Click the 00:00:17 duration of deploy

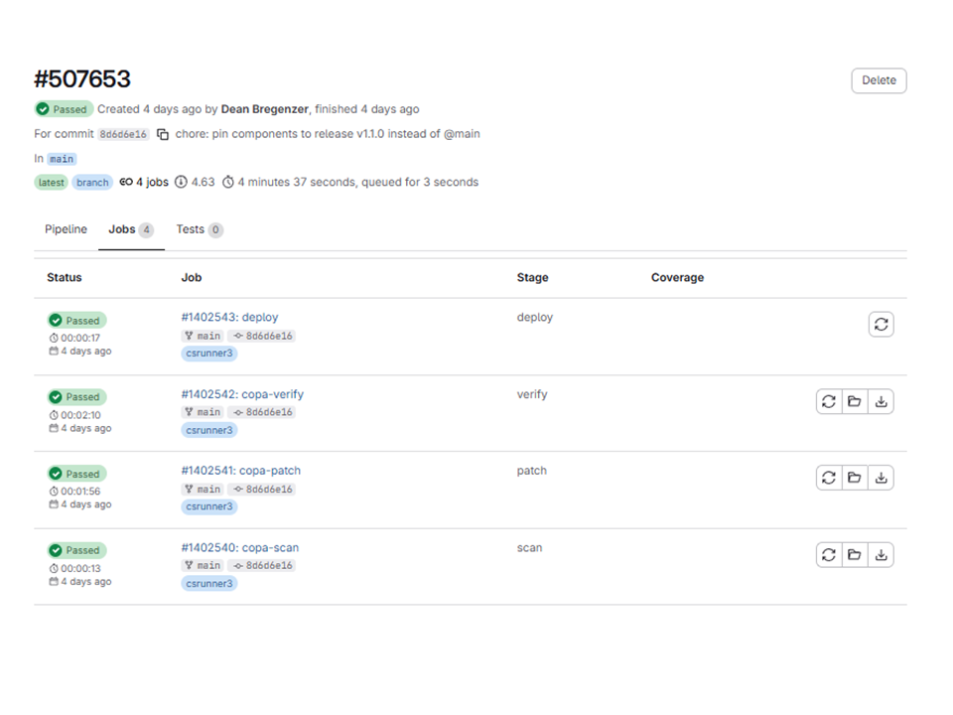click(80, 338)
